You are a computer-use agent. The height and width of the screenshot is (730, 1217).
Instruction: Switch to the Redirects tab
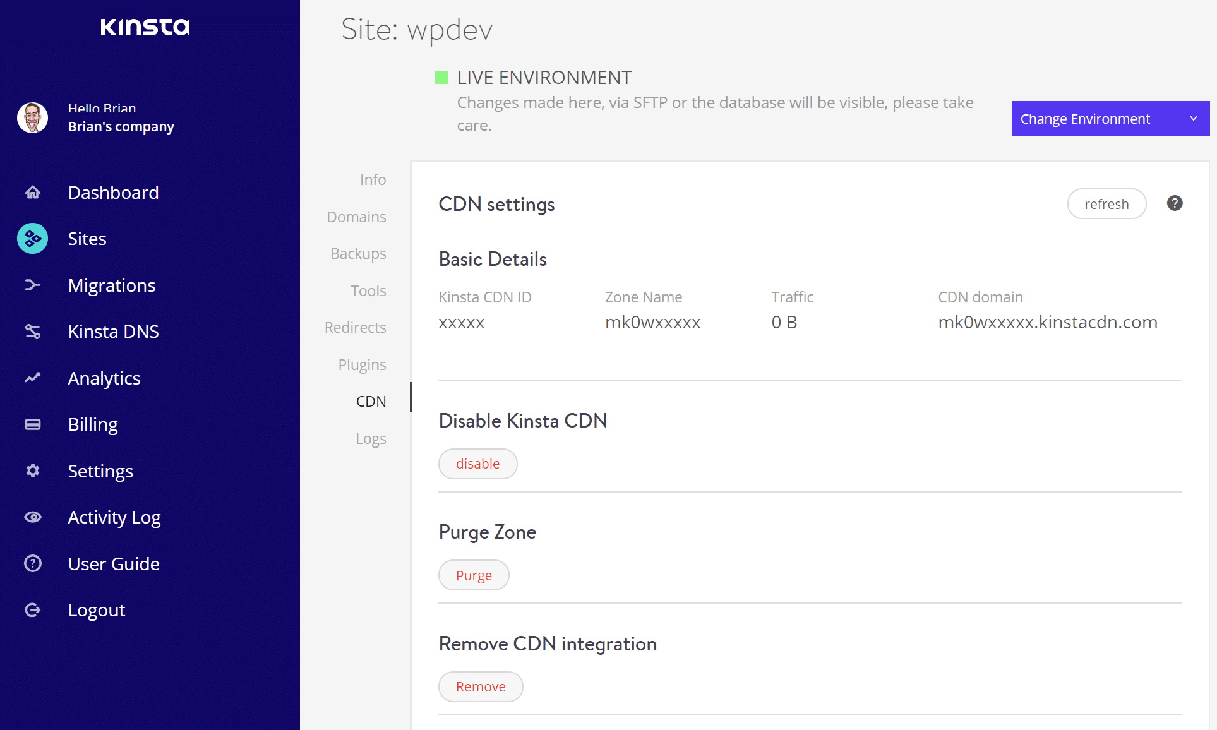pos(356,327)
